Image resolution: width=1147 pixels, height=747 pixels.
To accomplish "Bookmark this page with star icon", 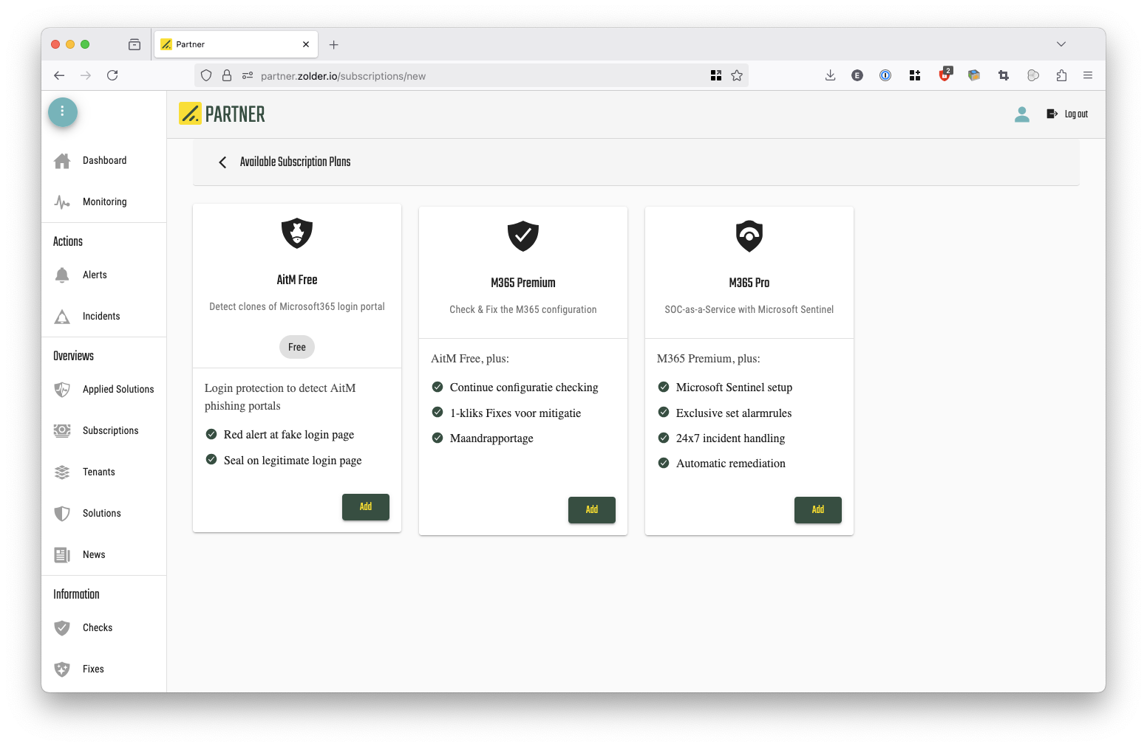I will (737, 75).
